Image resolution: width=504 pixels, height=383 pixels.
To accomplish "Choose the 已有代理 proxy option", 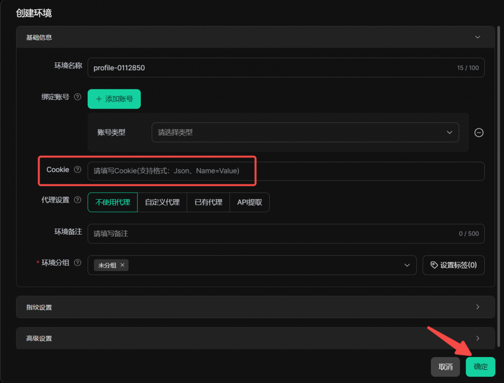I will (x=208, y=202).
